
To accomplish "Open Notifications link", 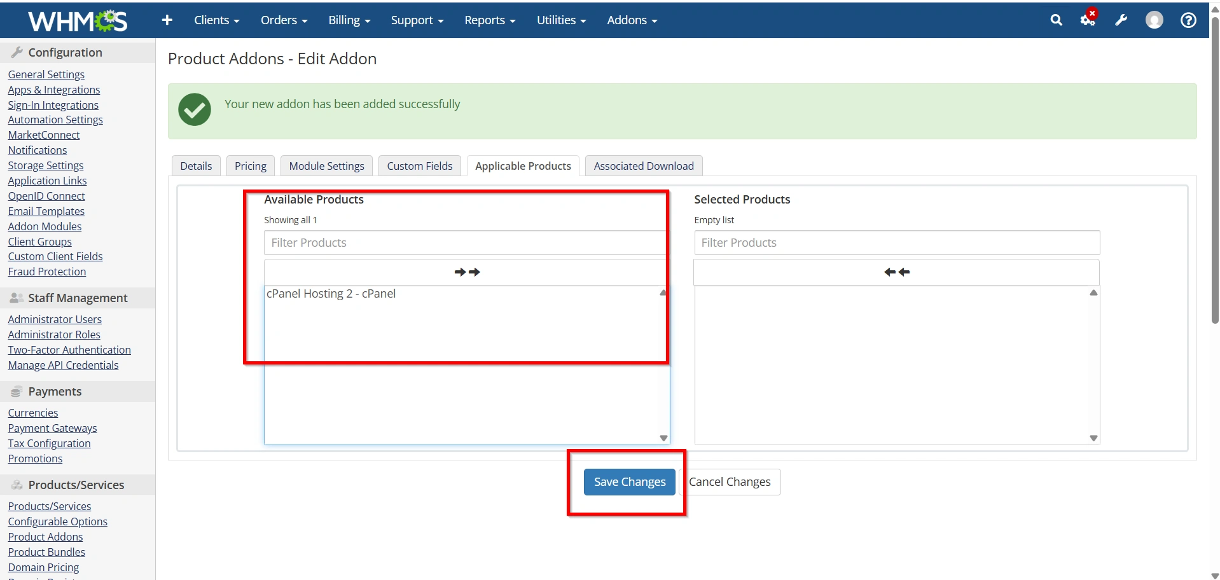I will tap(38, 150).
